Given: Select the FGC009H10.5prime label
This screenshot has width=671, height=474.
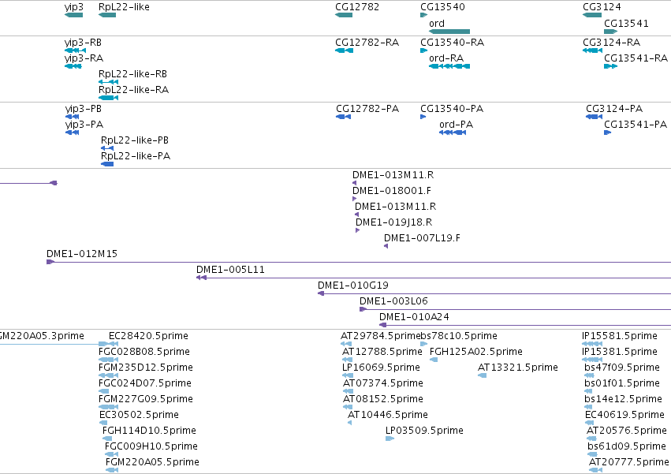Looking at the screenshot, I should coord(151,446).
